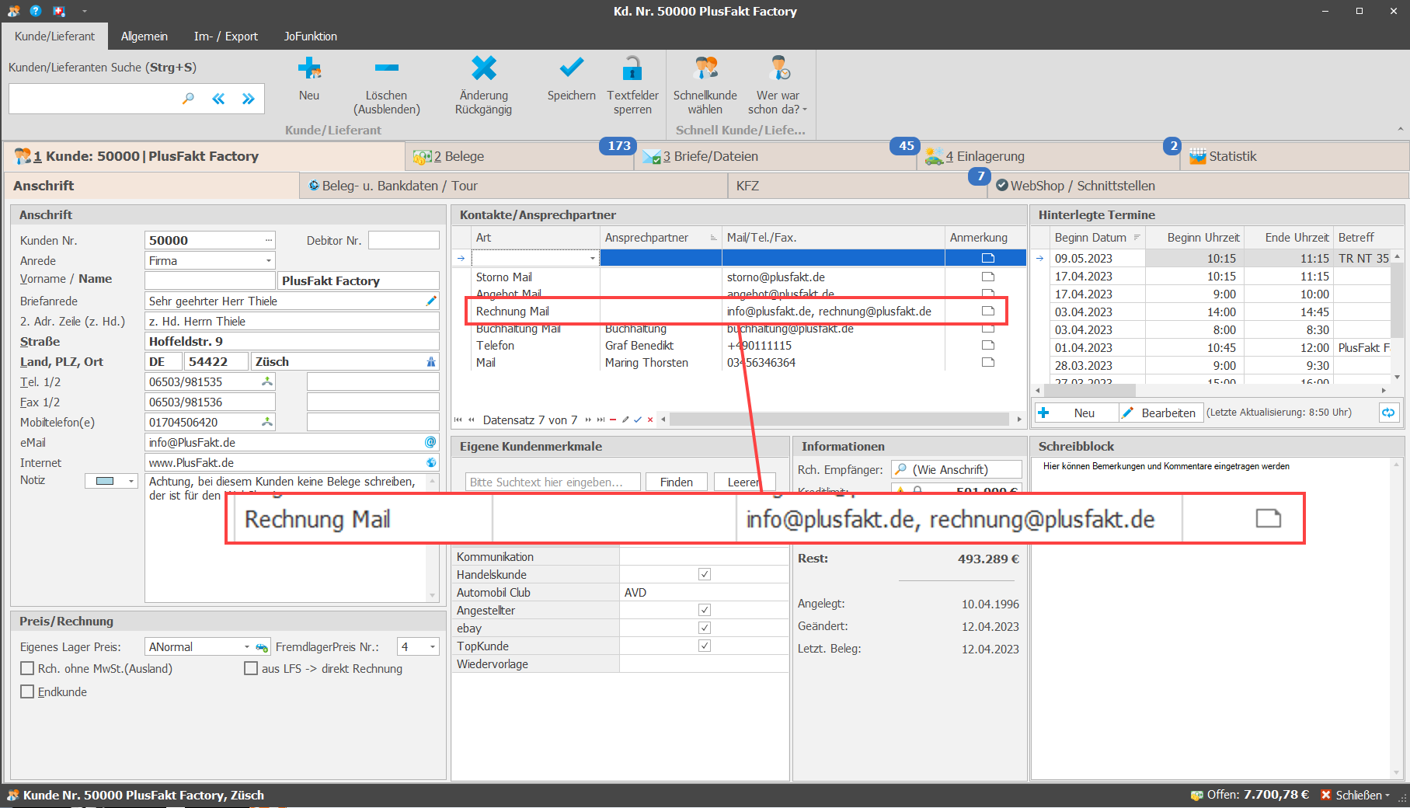The height and width of the screenshot is (808, 1410).
Task: Click the Finden button
Action: click(677, 482)
